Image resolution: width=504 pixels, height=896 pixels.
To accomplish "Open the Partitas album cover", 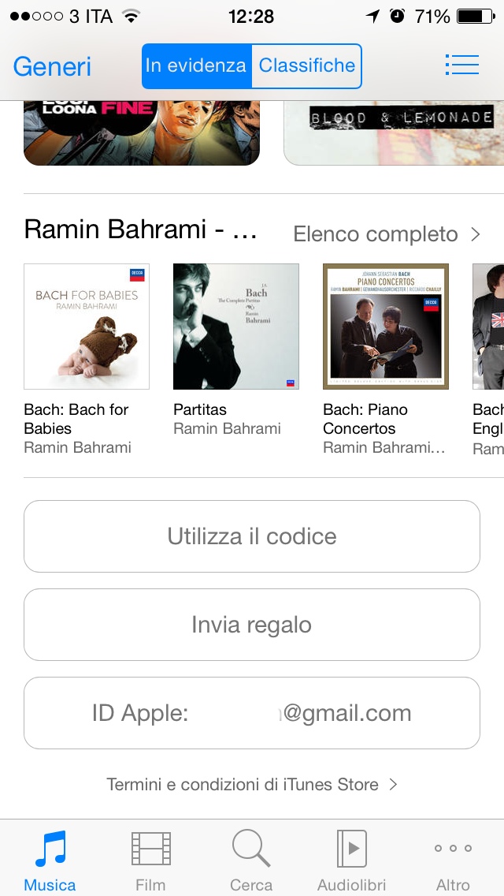I will click(236, 327).
